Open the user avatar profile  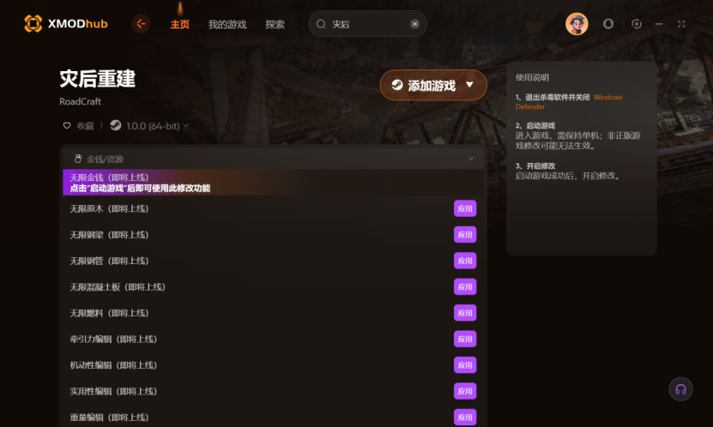[x=577, y=24]
